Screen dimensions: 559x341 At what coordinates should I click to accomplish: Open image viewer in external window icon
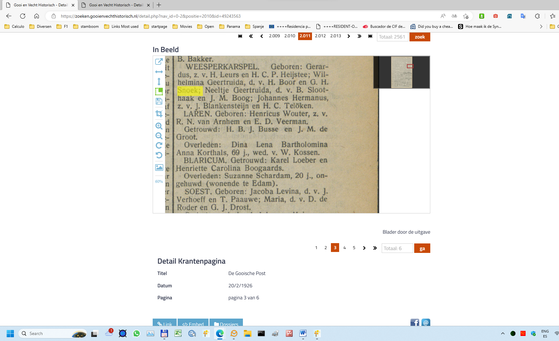pos(159,61)
